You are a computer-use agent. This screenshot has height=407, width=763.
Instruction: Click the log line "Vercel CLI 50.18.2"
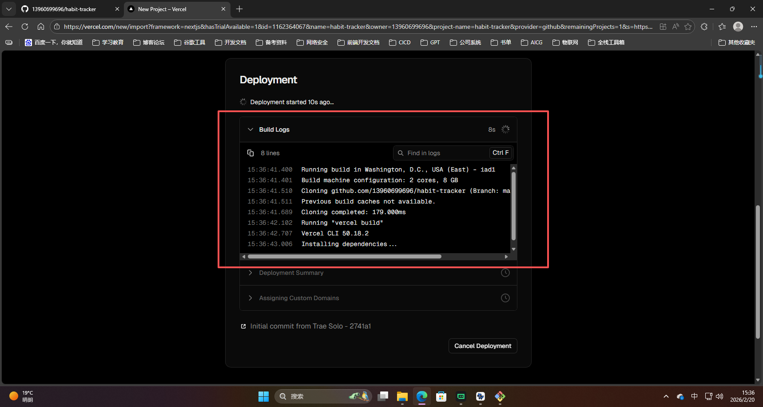pyautogui.click(x=335, y=234)
